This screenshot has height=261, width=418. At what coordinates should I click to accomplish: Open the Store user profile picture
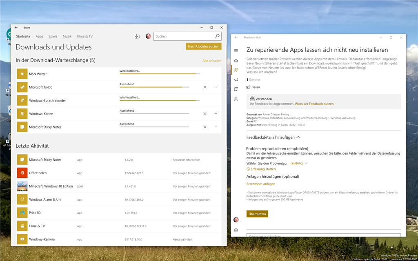click(148, 36)
